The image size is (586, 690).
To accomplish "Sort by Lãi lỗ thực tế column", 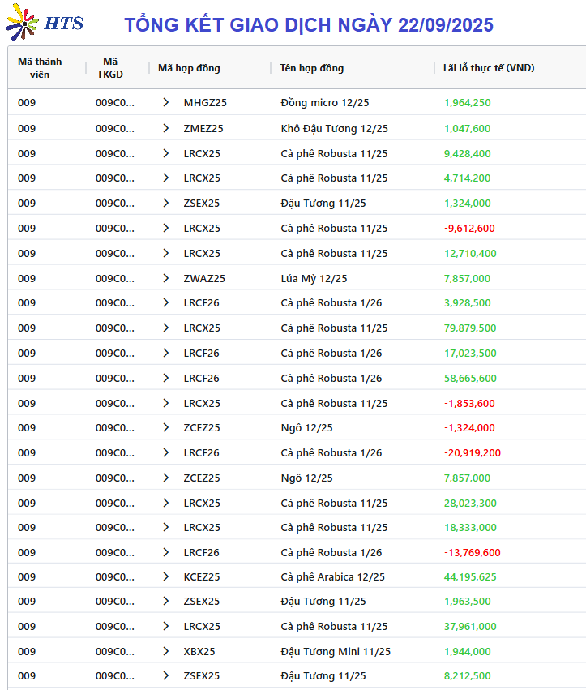I will 489,68.
